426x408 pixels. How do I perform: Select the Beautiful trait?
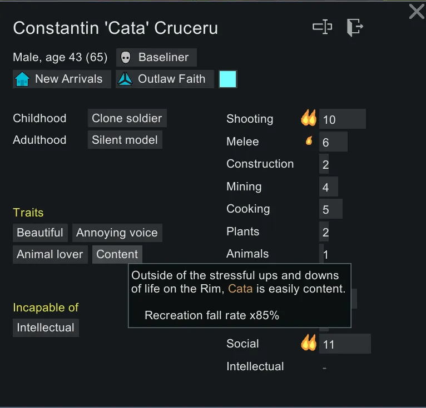tap(40, 233)
